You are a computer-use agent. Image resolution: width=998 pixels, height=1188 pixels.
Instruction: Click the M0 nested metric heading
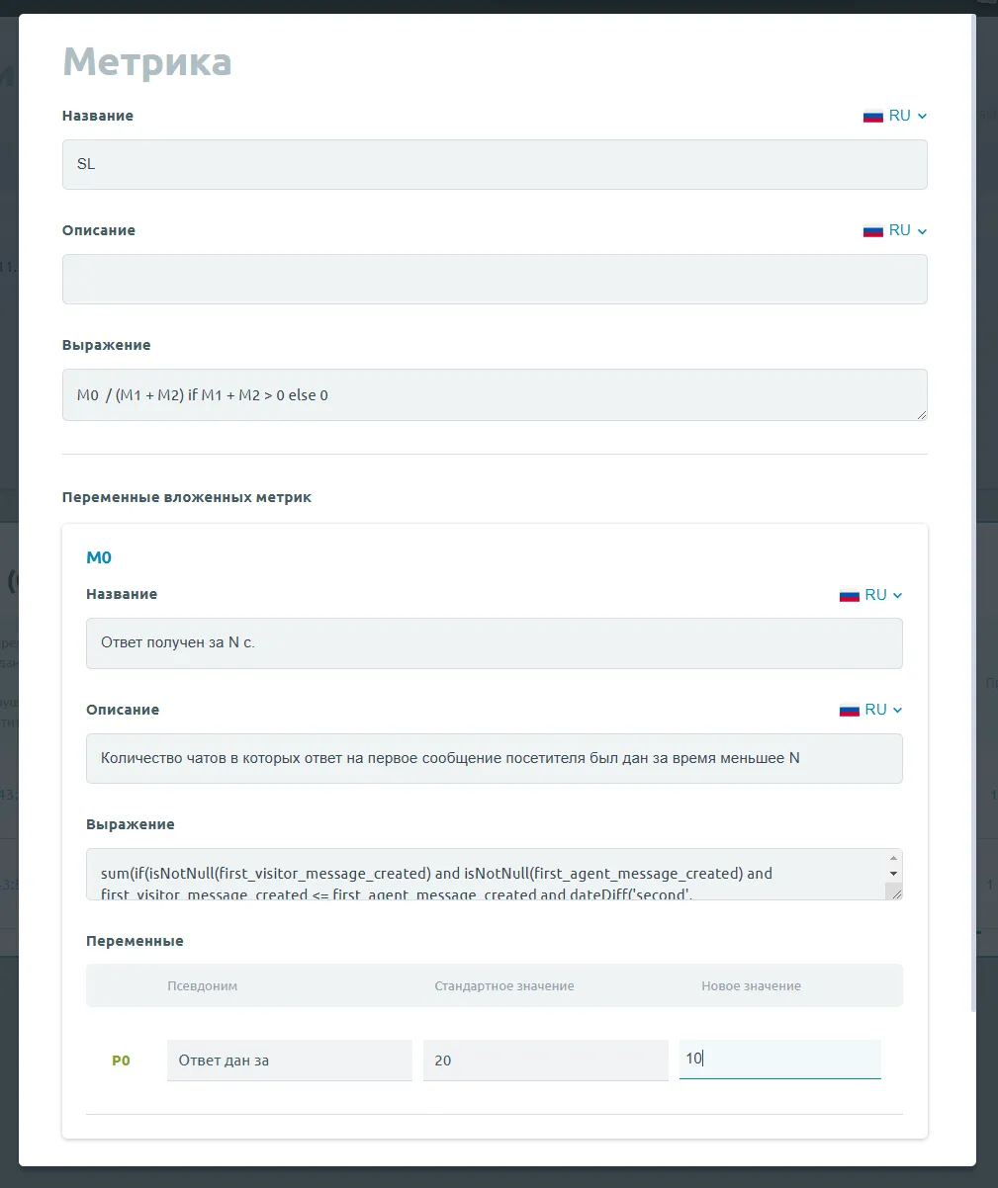99,557
